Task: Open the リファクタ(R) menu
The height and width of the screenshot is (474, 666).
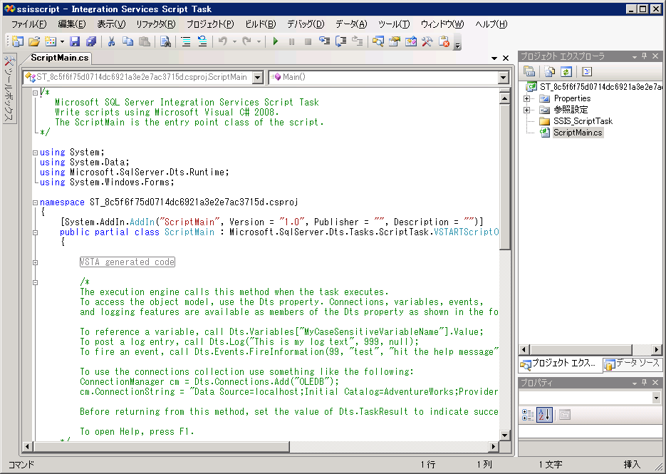Action: [x=155, y=24]
